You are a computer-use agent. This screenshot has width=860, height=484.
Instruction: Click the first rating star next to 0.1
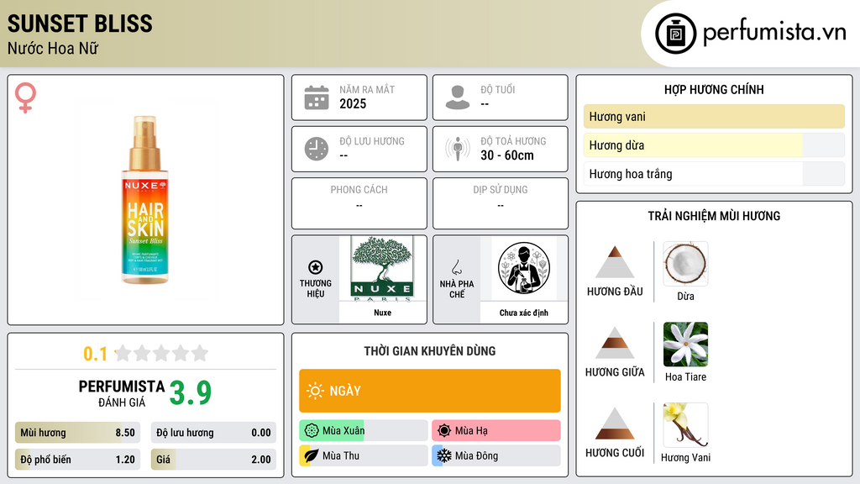[x=123, y=353]
